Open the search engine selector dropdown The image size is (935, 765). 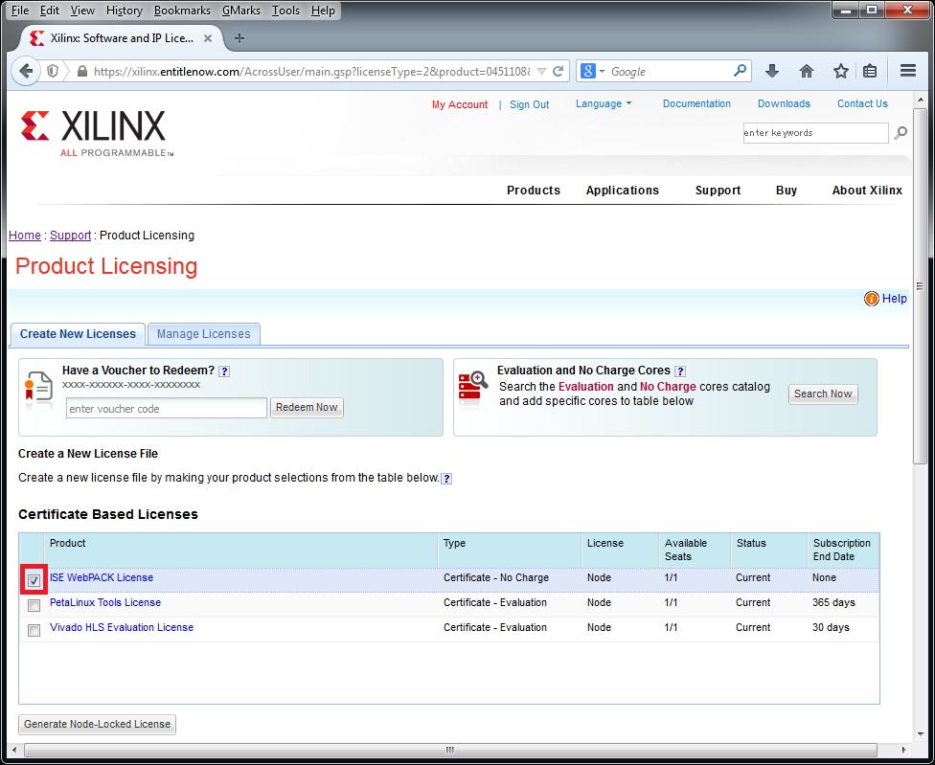point(593,72)
